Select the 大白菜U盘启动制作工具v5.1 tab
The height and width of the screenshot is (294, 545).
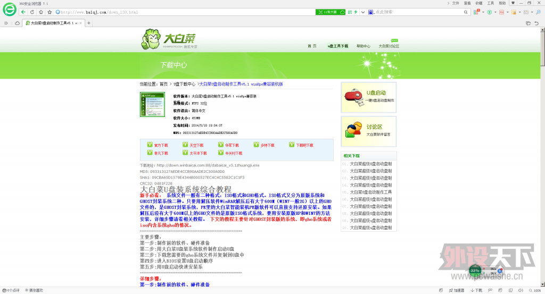(x=54, y=23)
